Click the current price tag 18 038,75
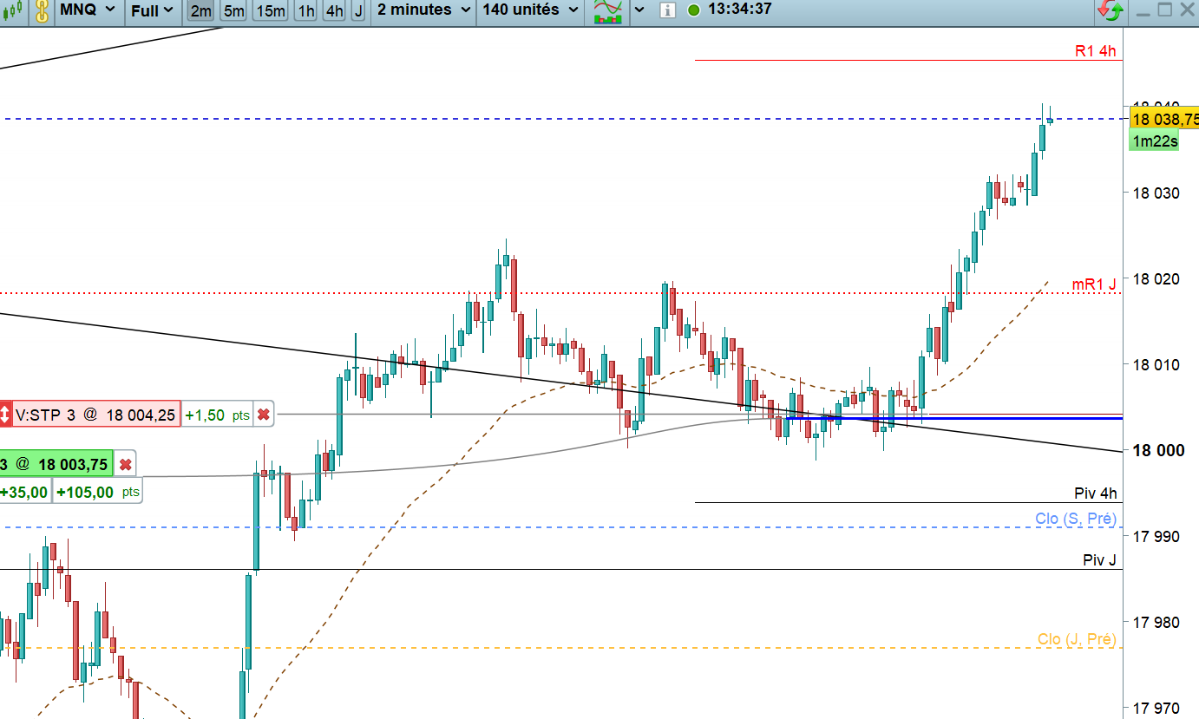Image resolution: width=1199 pixels, height=719 pixels. coord(1164,120)
